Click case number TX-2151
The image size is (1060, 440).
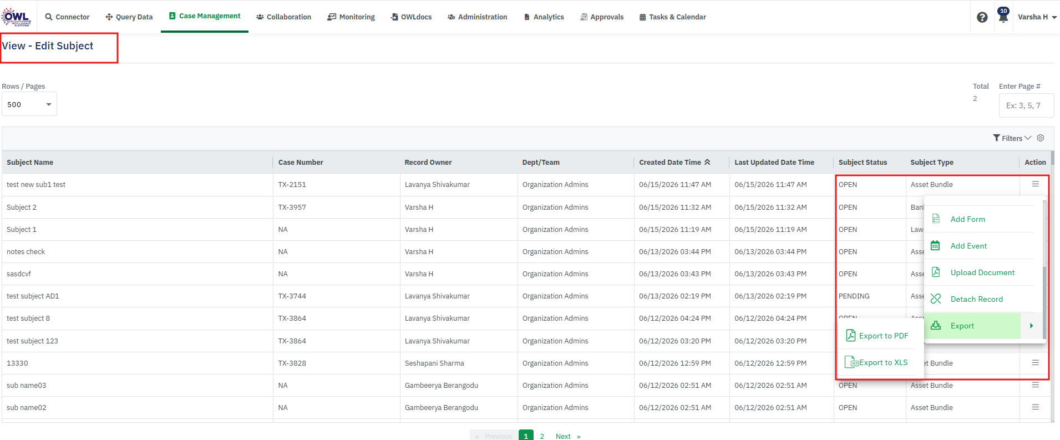click(x=292, y=185)
